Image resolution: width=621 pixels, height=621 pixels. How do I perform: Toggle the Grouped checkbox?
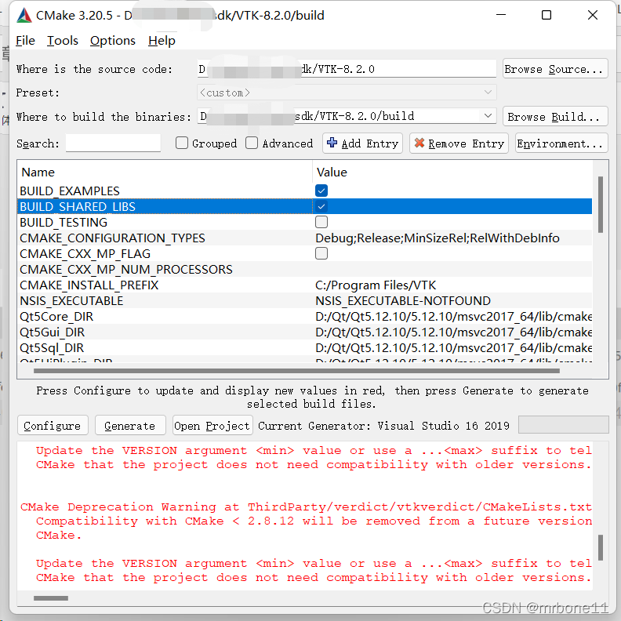pyautogui.click(x=182, y=143)
